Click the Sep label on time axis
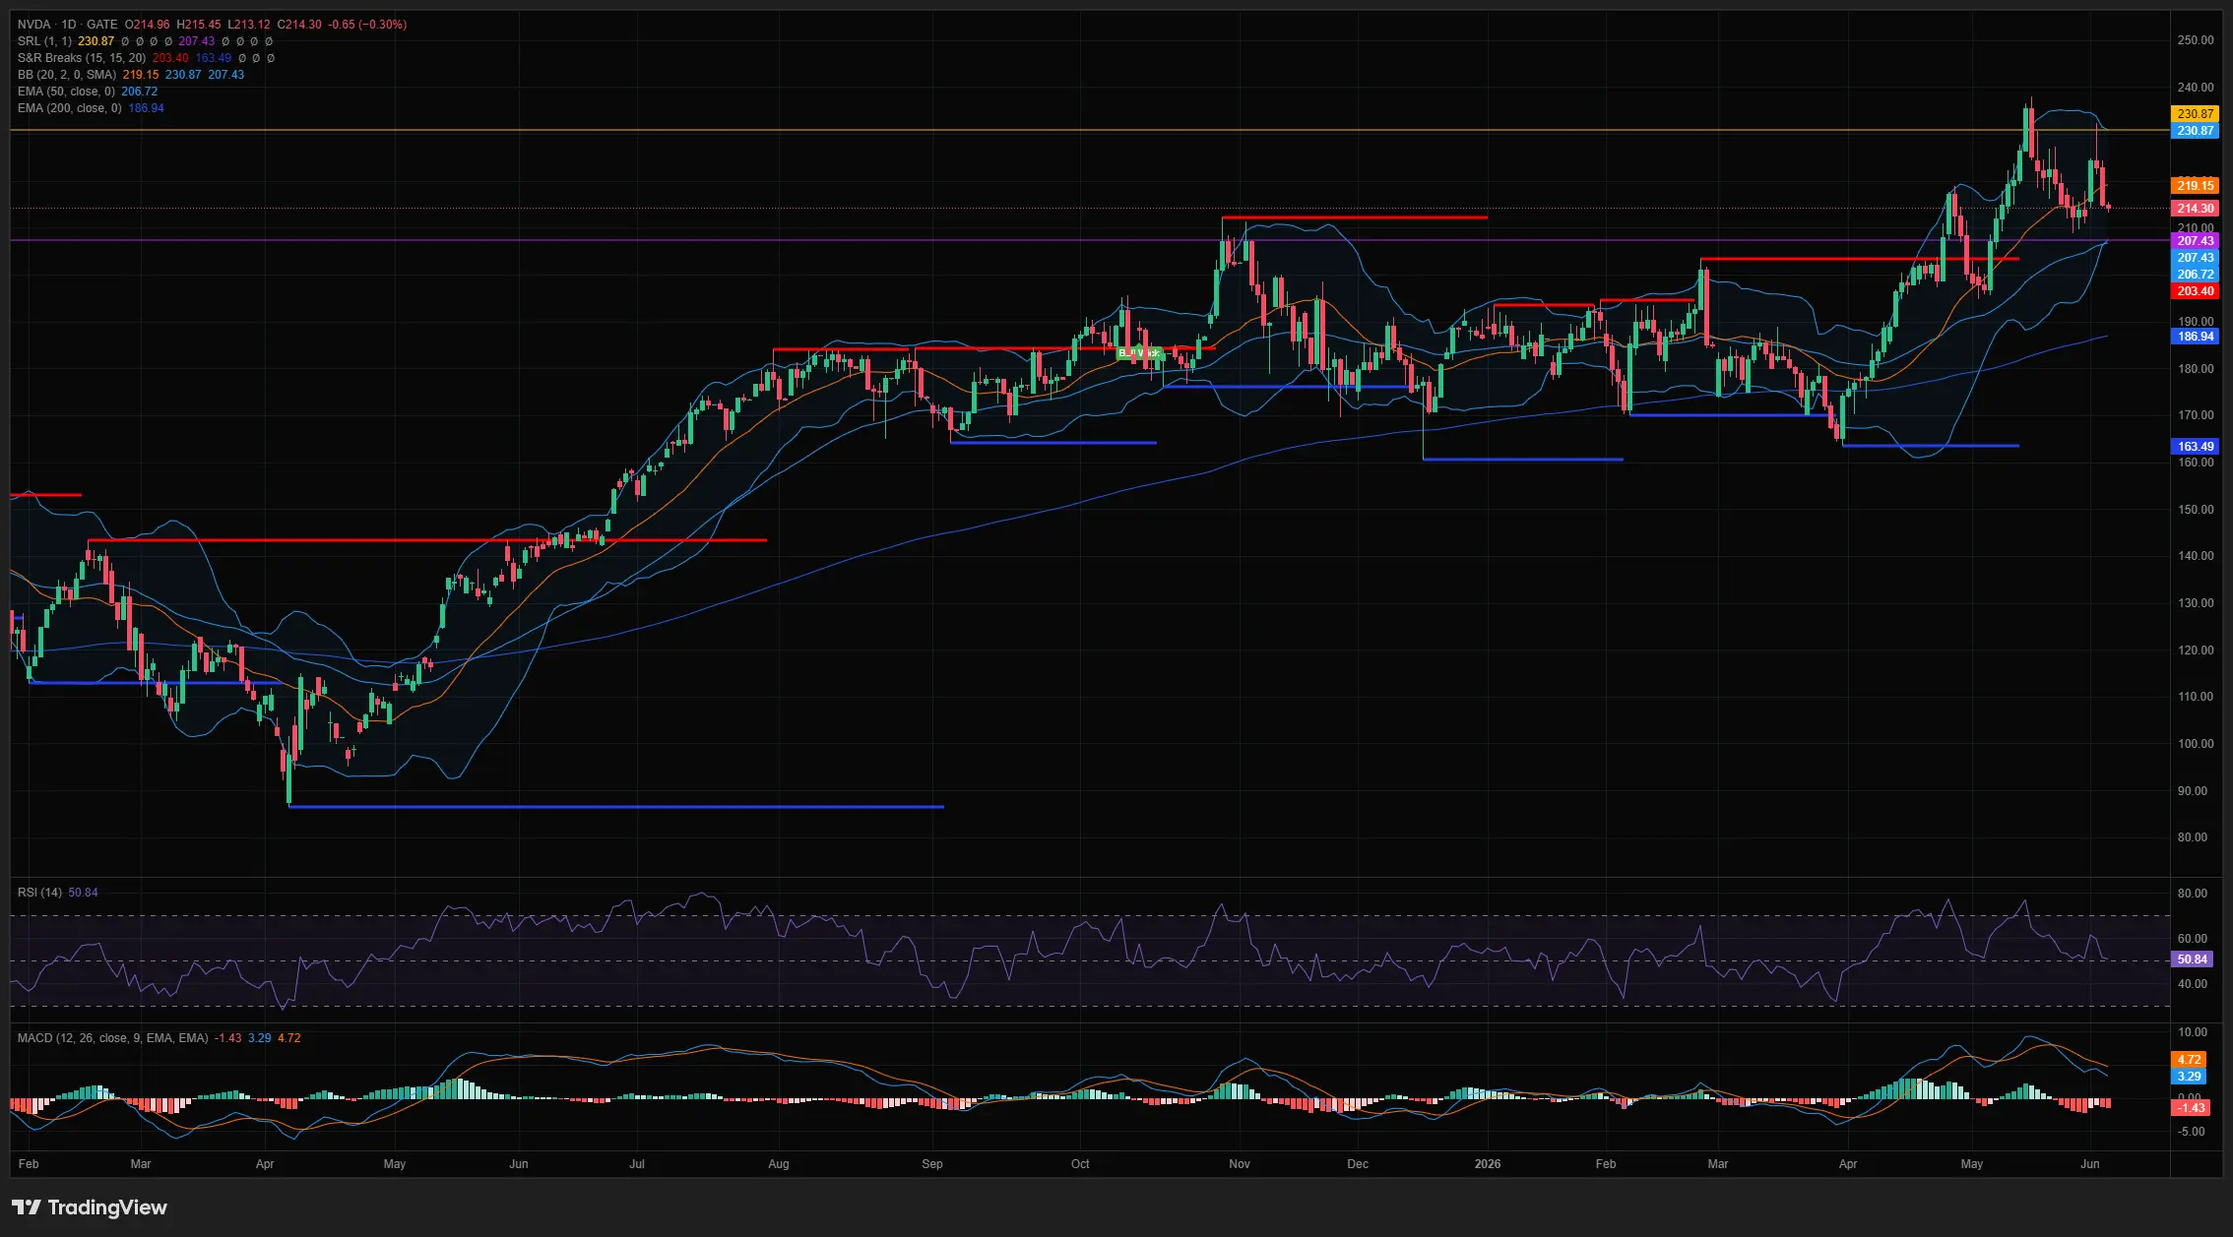This screenshot has width=2233, height=1237. (x=932, y=1164)
